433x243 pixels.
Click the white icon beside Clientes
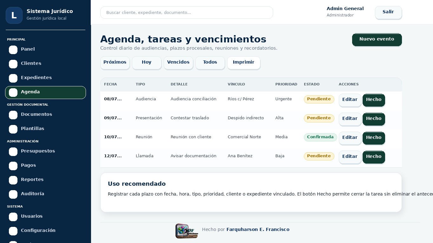(x=13, y=64)
